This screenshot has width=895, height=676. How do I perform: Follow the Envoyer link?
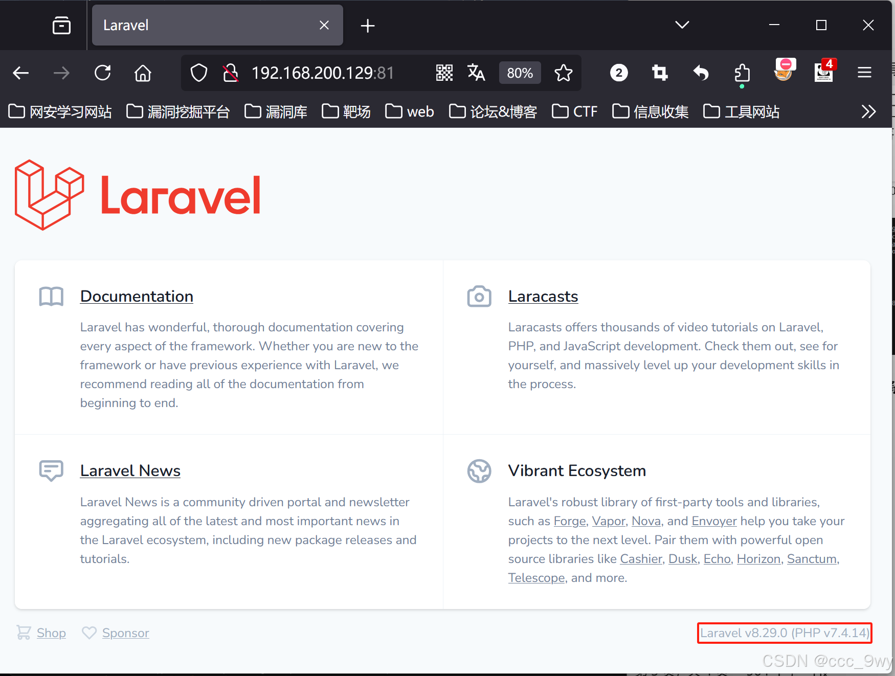tap(714, 521)
